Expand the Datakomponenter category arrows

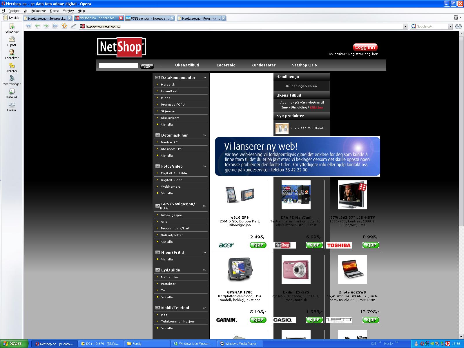point(204,77)
